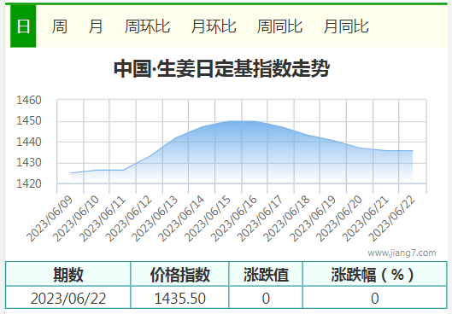Click the x-axis label 2023/06/22
Viewport: 452px width, 314px height.
coord(391,218)
